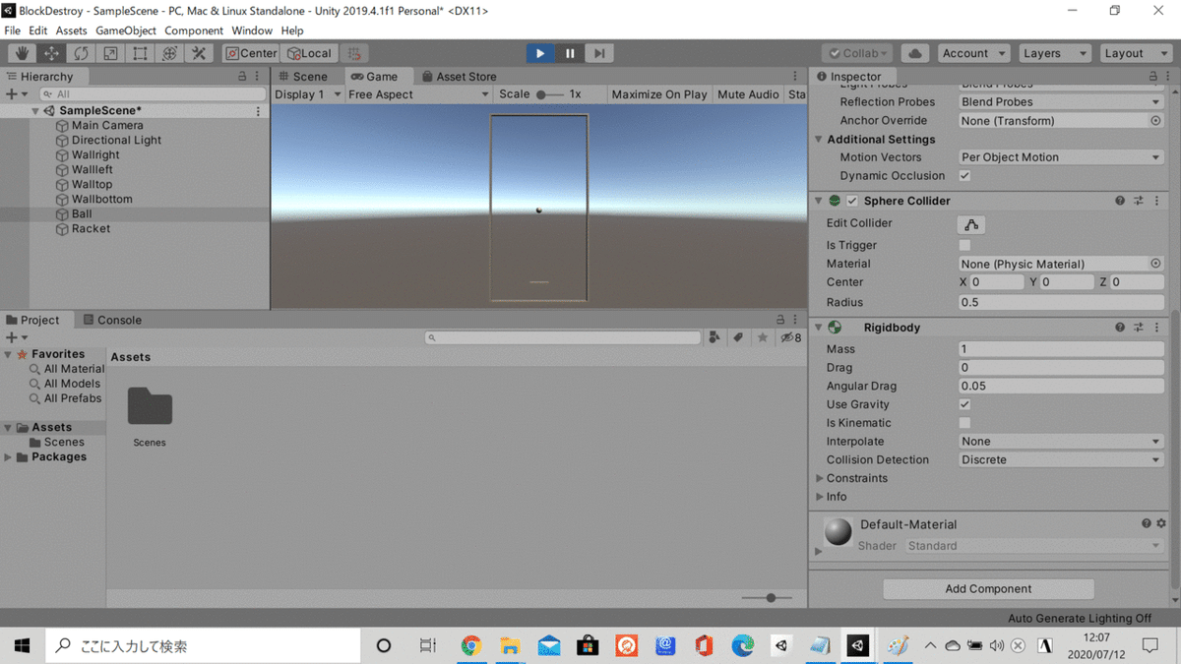
Task: Click the Scale slider in Game view
Action: [x=550, y=94]
